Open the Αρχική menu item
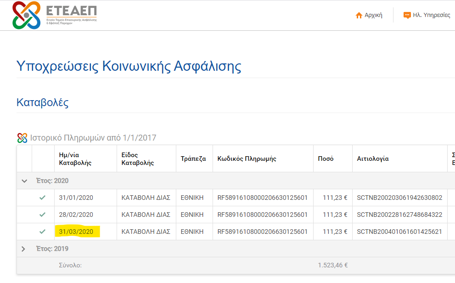 pyautogui.click(x=373, y=15)
